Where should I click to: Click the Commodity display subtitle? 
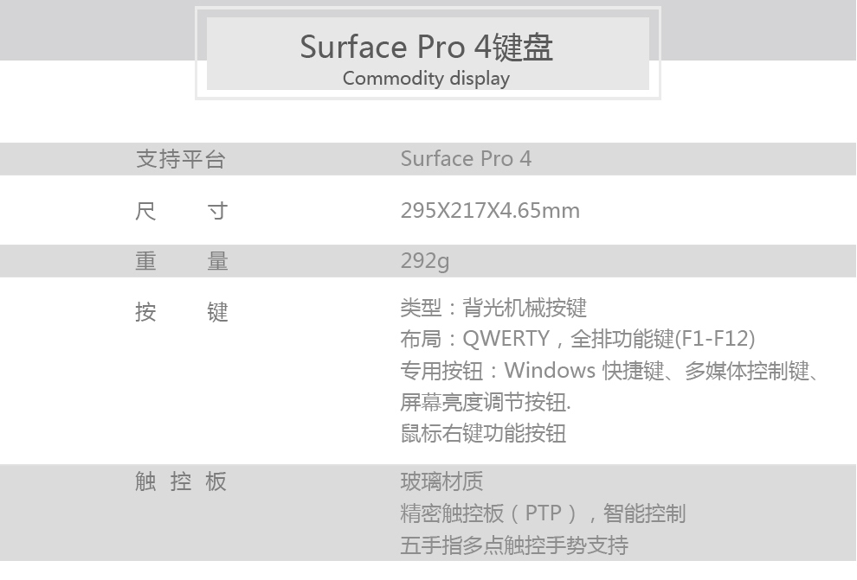pyautogui.click(x=426, y=79)
